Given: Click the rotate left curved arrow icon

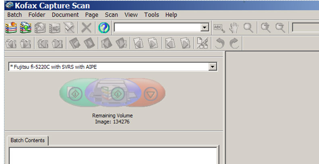Looking at the screenshot, I should coord(220,43).
